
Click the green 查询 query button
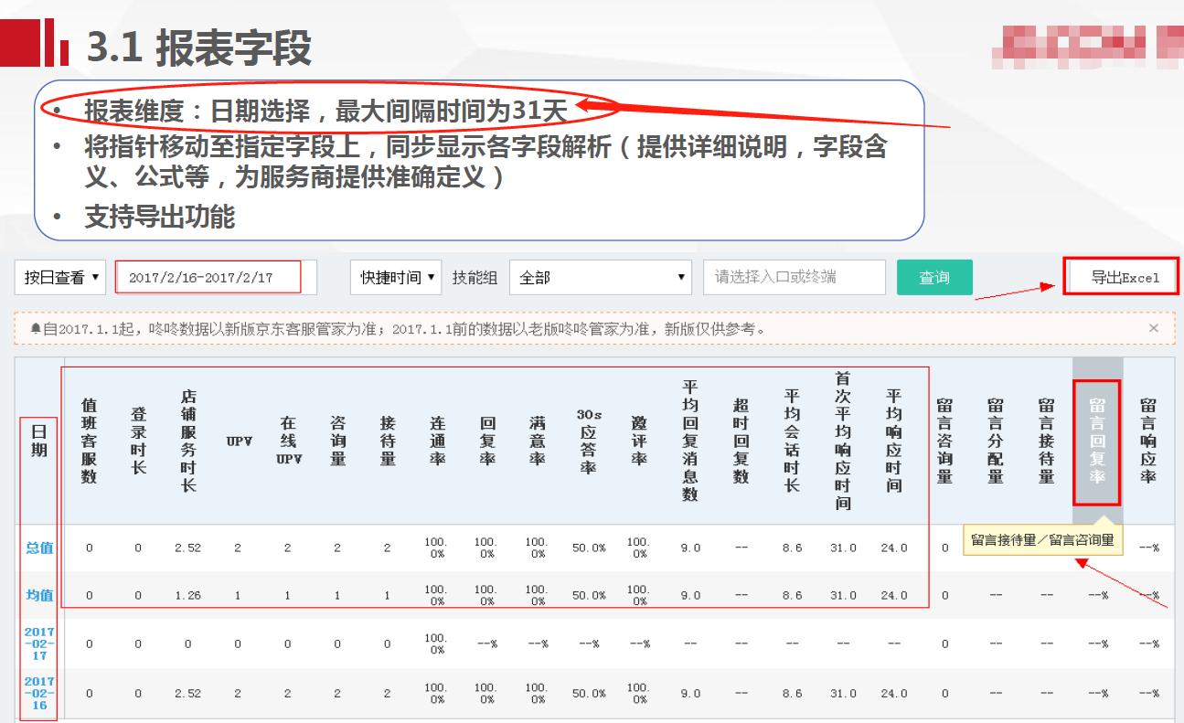point(934,278)
